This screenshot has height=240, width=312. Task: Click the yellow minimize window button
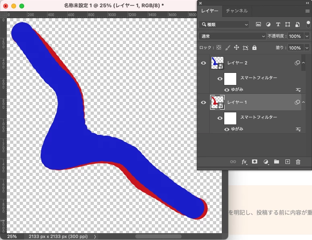14,6
